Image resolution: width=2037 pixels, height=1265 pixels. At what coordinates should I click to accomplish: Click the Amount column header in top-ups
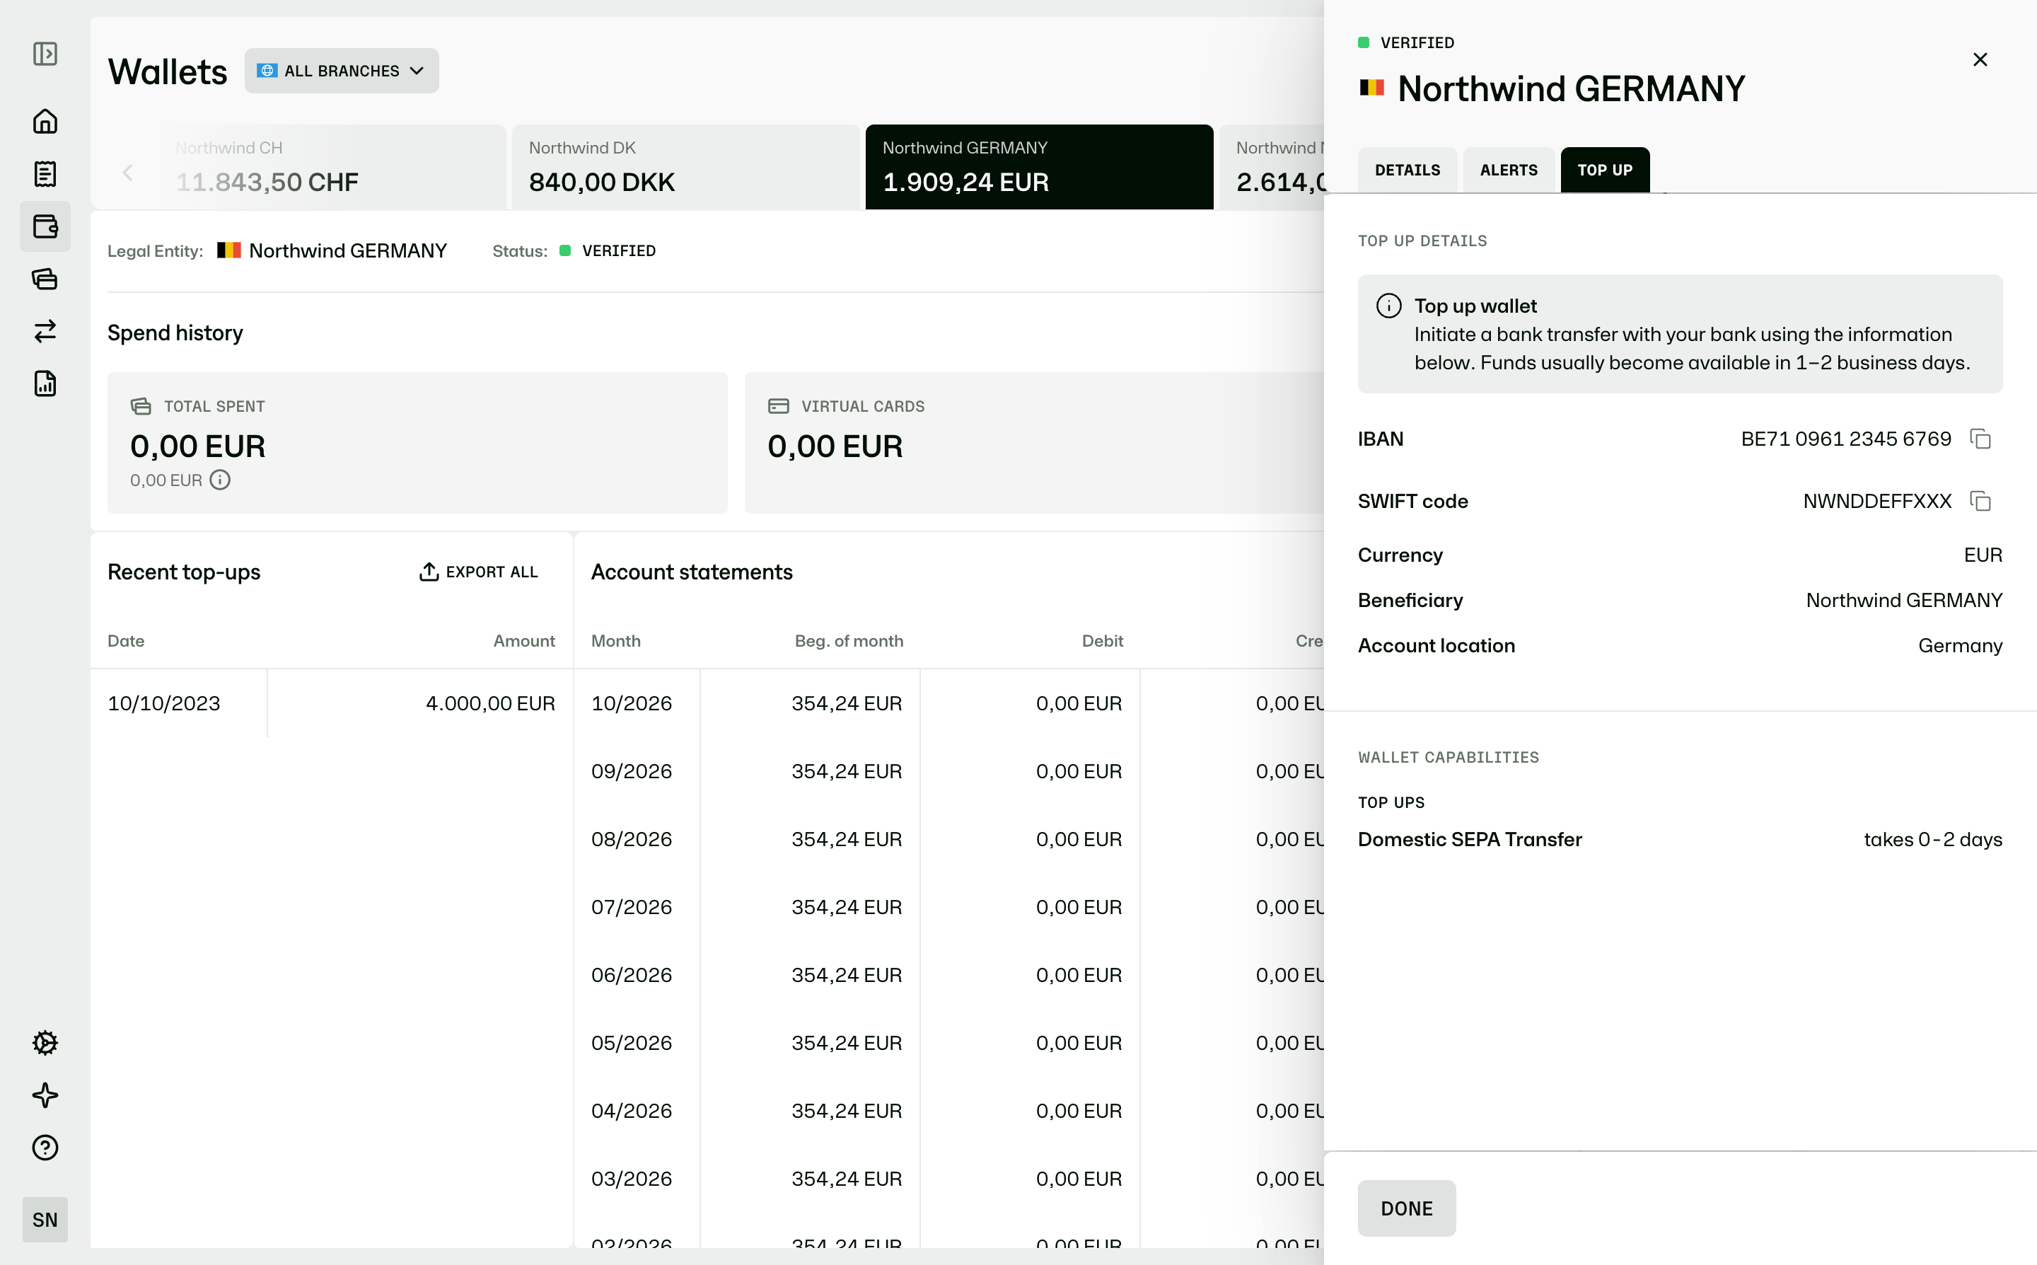tap(523, 641)
